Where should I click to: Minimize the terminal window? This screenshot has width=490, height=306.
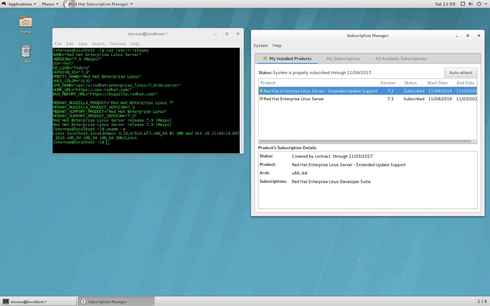coord(216,34)
